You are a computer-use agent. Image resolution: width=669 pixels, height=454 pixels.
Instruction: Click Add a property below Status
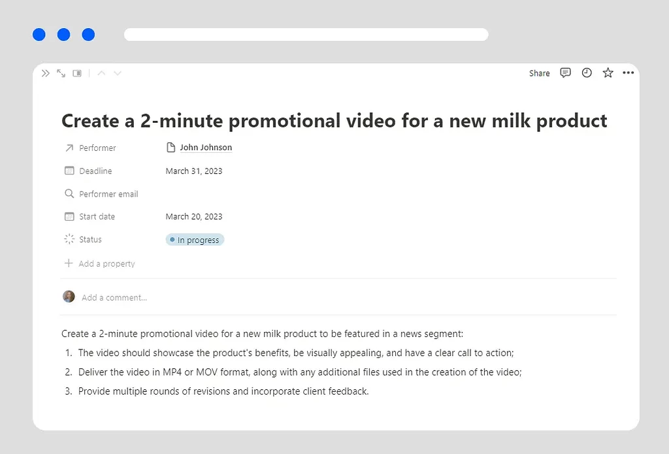(x=99, y=263)
